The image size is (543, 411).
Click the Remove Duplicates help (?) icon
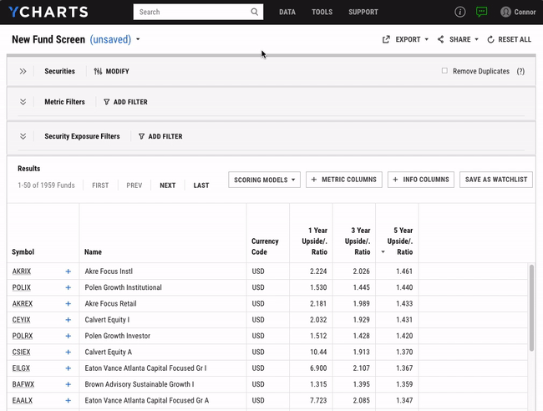tap(520, 71)
